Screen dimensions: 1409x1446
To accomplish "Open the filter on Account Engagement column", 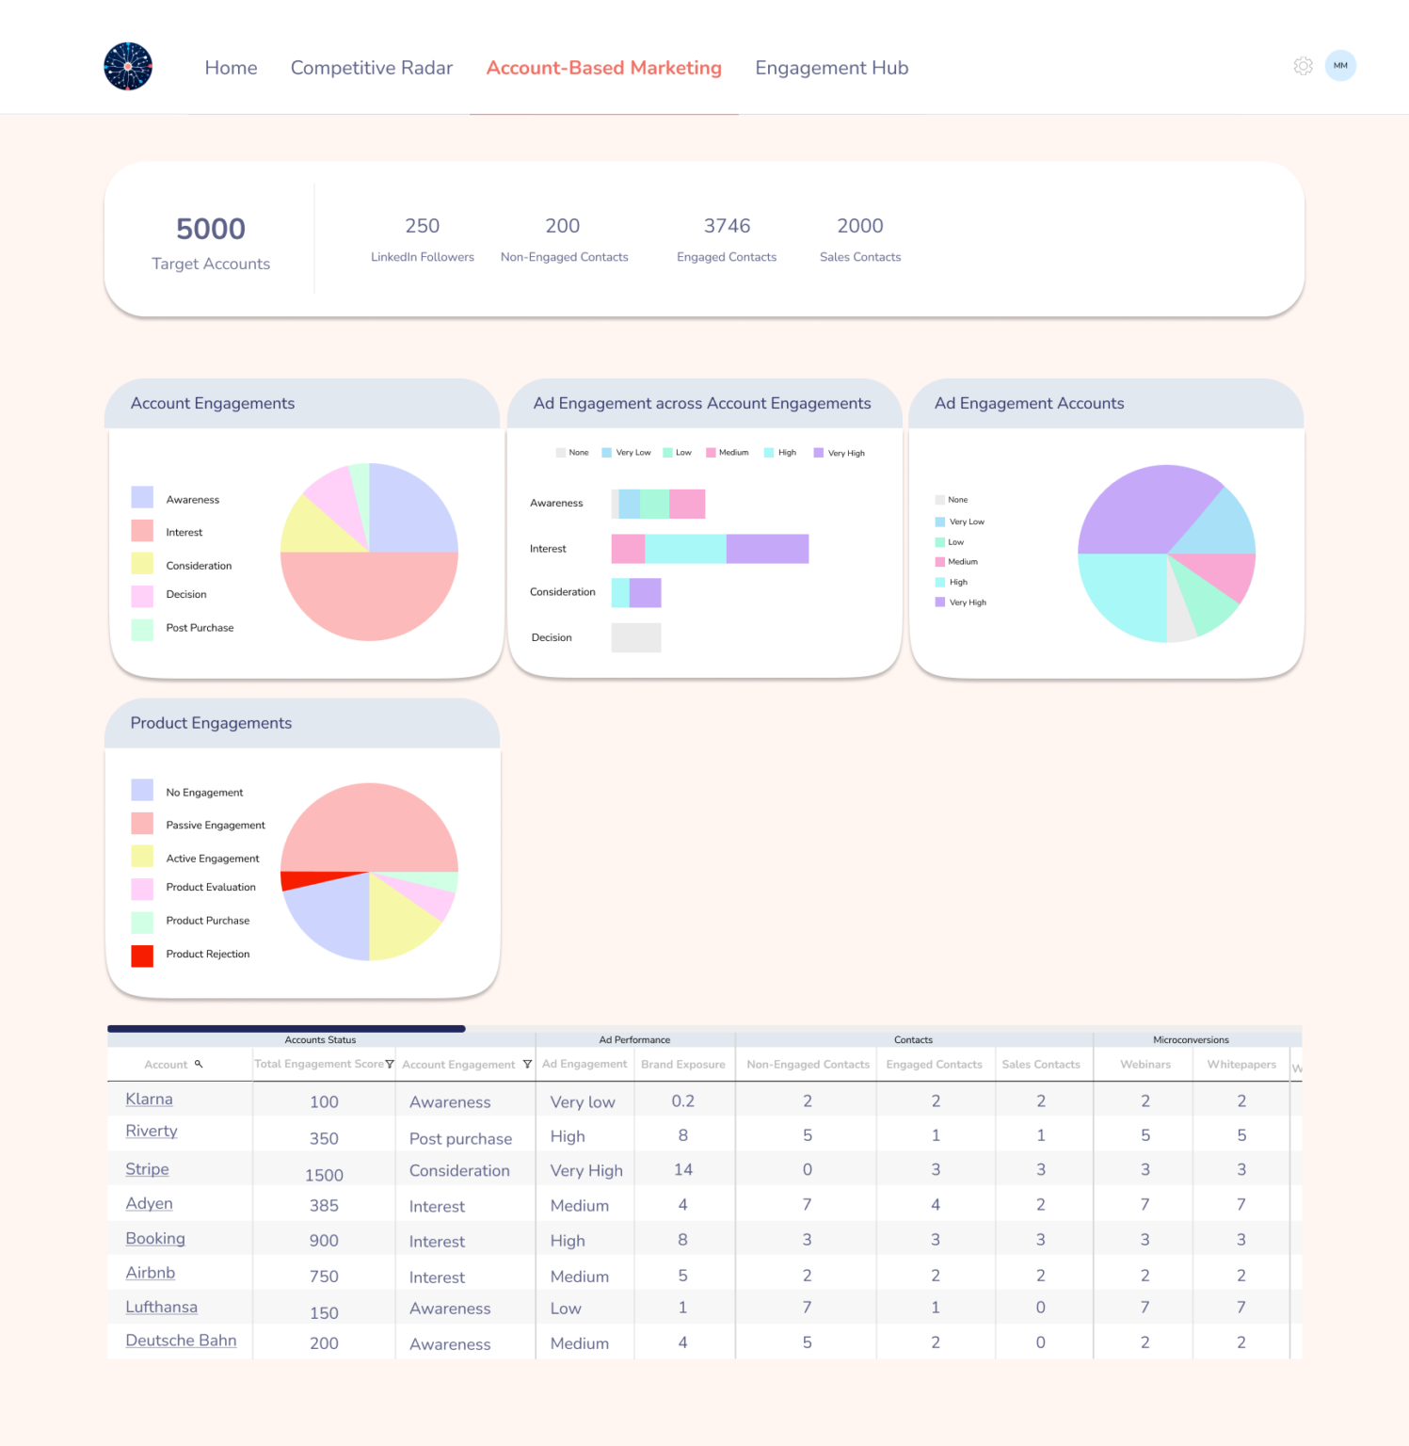I will 525,1065.
